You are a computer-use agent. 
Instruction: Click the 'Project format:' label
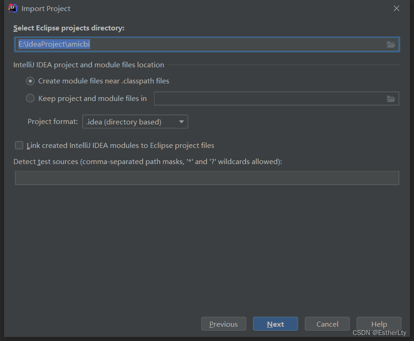click(x=52, y=122)
